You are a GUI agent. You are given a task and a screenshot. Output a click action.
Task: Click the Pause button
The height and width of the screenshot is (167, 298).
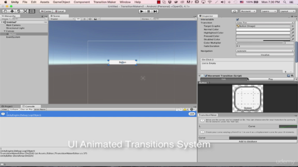point(149,11)
